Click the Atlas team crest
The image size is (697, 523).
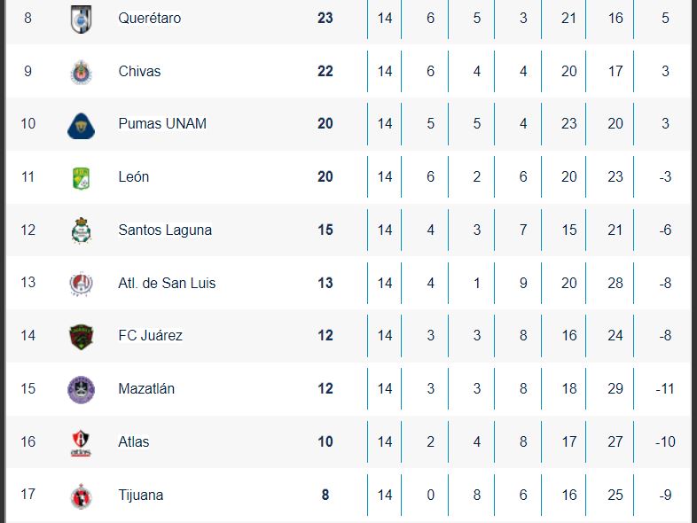(81, 442)
